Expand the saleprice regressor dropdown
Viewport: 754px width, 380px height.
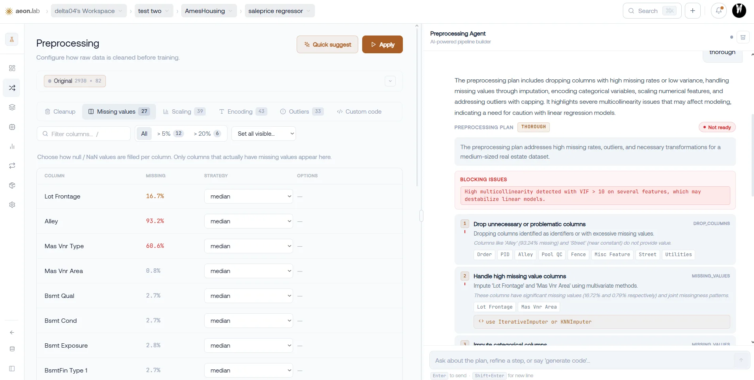[x=280, y=11]
